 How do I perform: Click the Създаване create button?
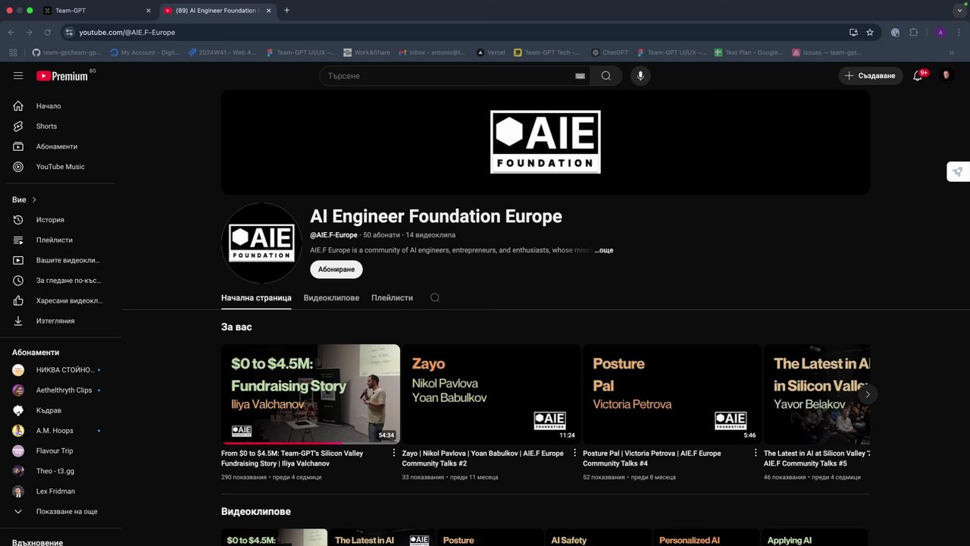coord(870,76)
